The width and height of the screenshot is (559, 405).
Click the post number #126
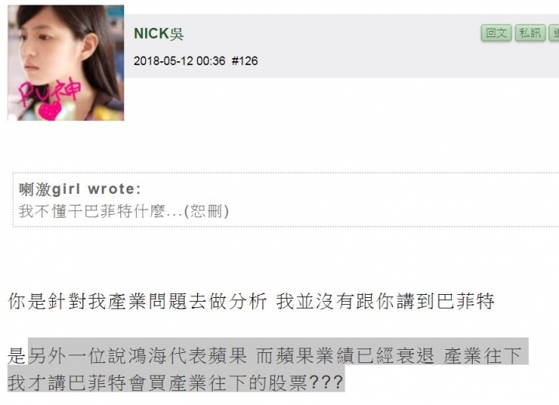[245, 61]
